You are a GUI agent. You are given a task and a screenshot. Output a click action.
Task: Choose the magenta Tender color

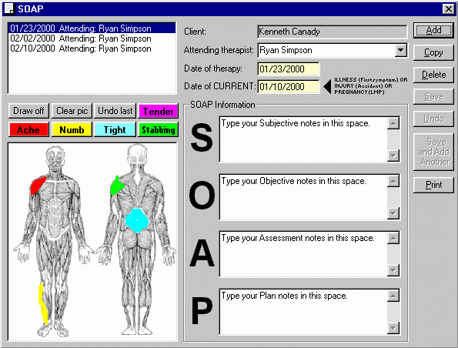tap(158, 112)
